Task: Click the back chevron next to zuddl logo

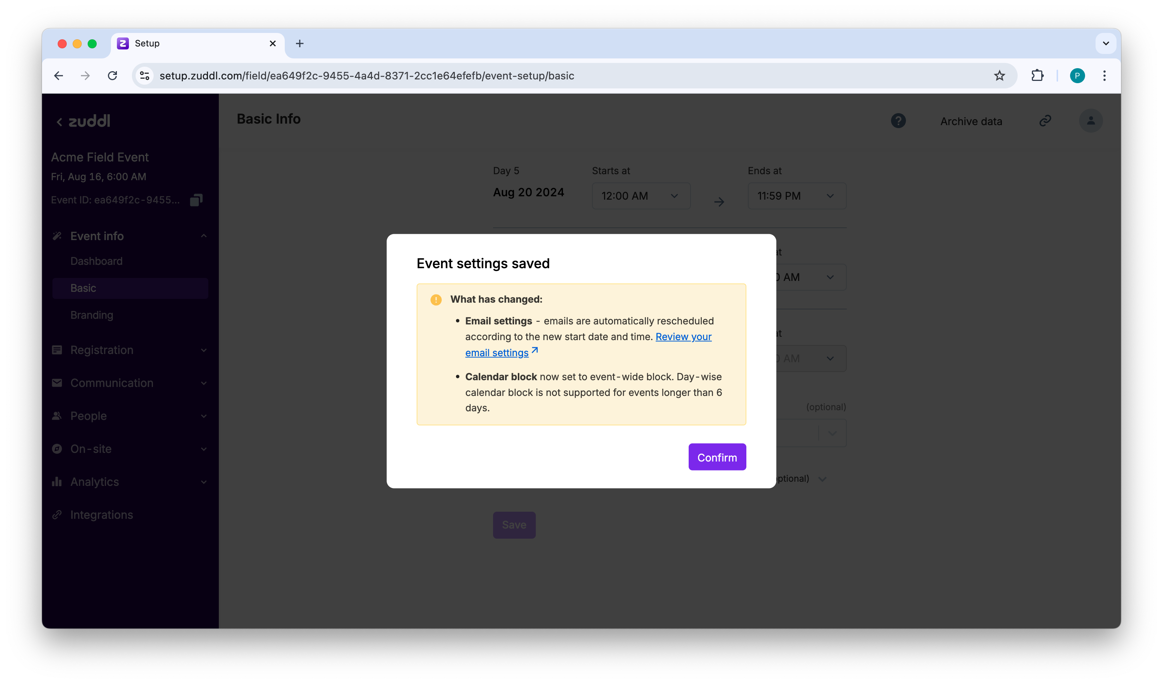Action: 60,122
